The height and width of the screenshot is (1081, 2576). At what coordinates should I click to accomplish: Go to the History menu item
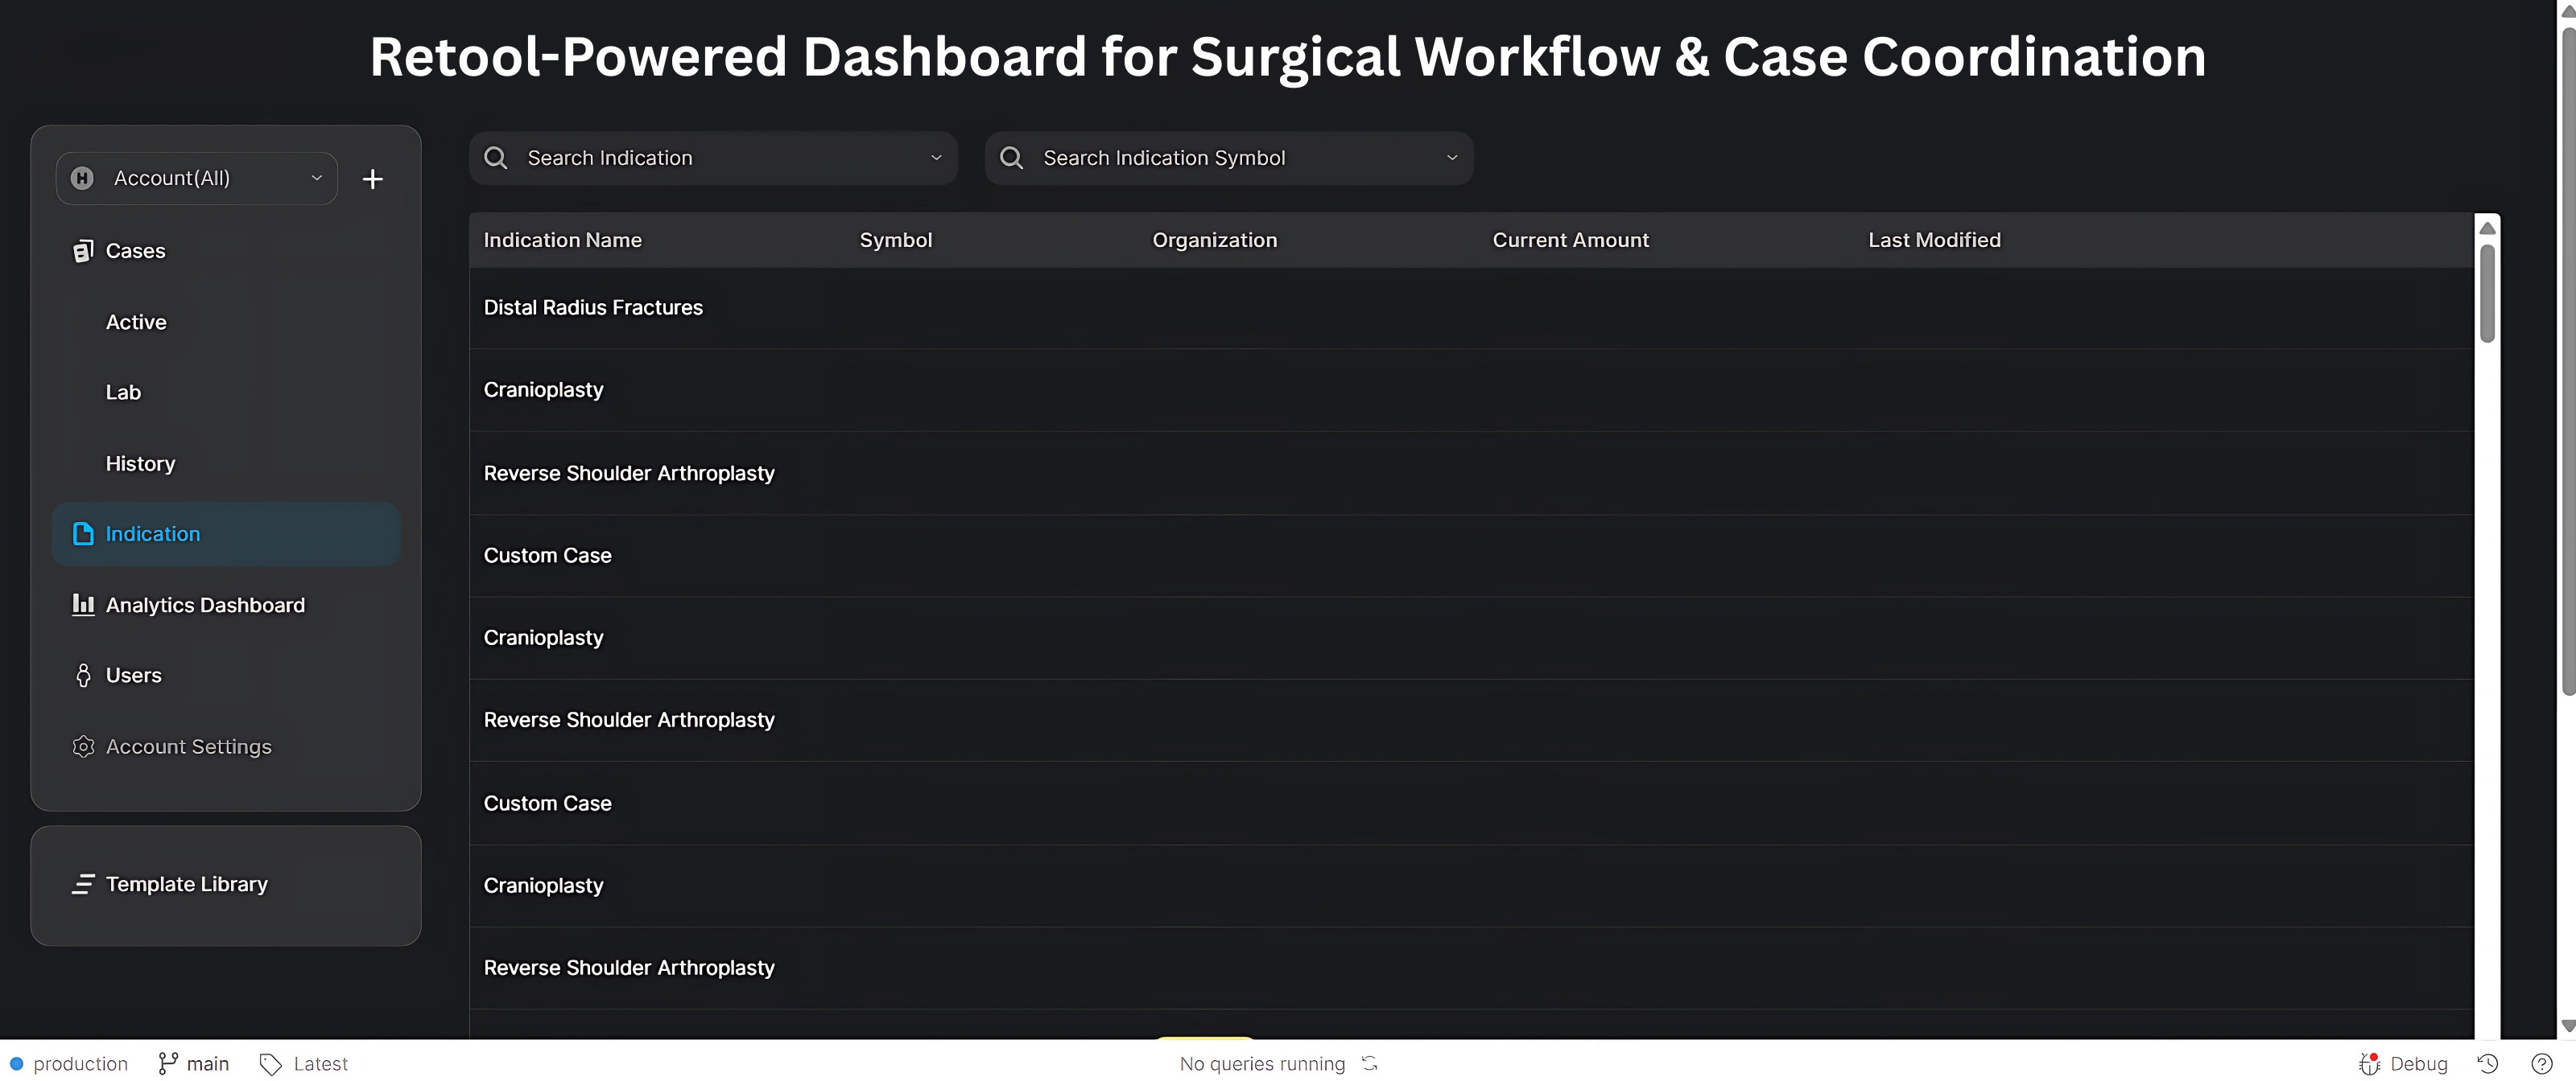pyautogui.click(x=140, y=463)
